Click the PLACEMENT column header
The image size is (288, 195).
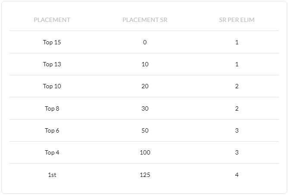(x=52, y=20)
